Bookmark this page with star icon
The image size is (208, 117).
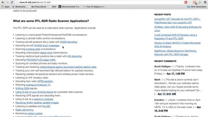tap(190, 2)
